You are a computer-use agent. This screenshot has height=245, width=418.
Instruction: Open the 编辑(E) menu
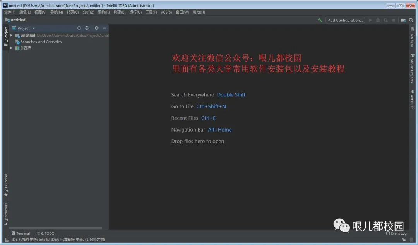coord(25,12)
